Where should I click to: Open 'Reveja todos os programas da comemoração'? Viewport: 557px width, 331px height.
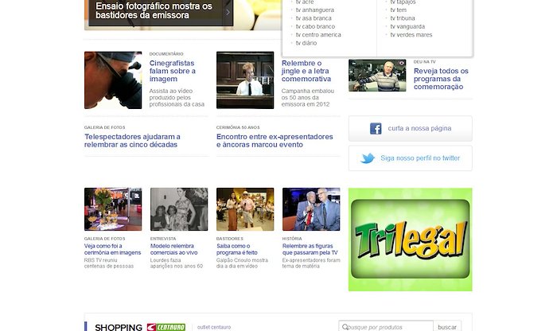coord(441,79)
